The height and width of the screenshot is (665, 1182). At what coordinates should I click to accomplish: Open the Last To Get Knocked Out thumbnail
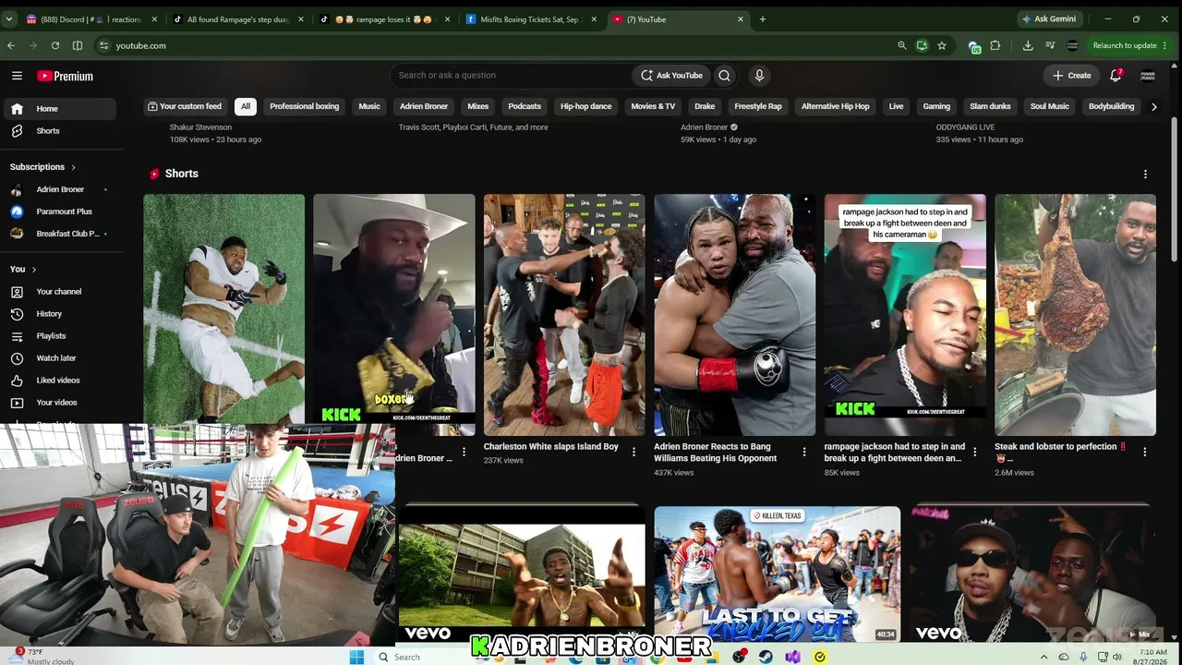pos(778,574)
